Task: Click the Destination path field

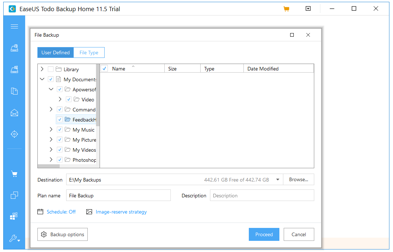Action: [x=174, y=180]
